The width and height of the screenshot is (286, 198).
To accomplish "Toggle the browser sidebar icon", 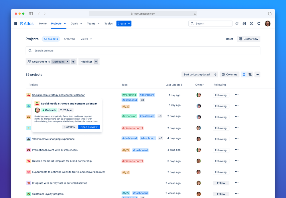I will pos(31,14).
